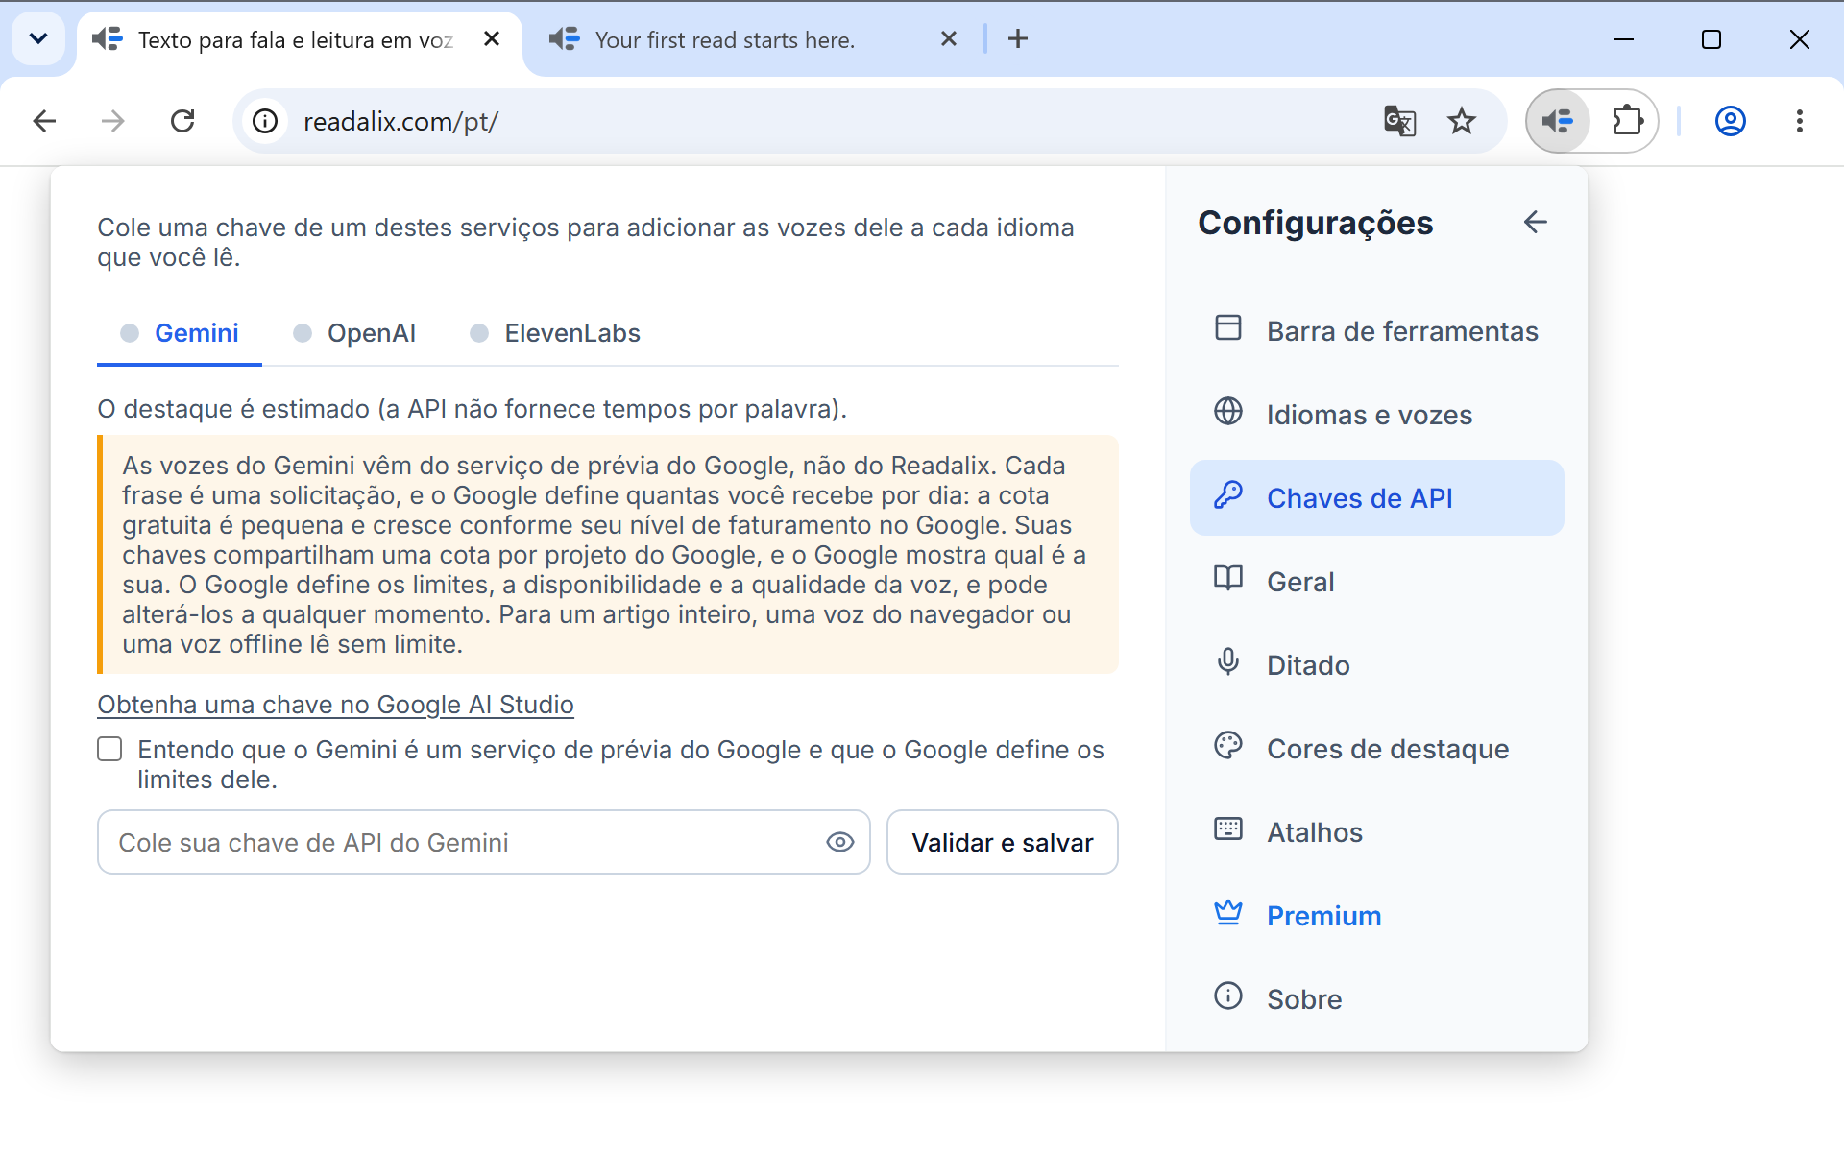This screenshot has height=1152, width=1844.
Task: Open Premium crown section
Action: [1376, 916]
